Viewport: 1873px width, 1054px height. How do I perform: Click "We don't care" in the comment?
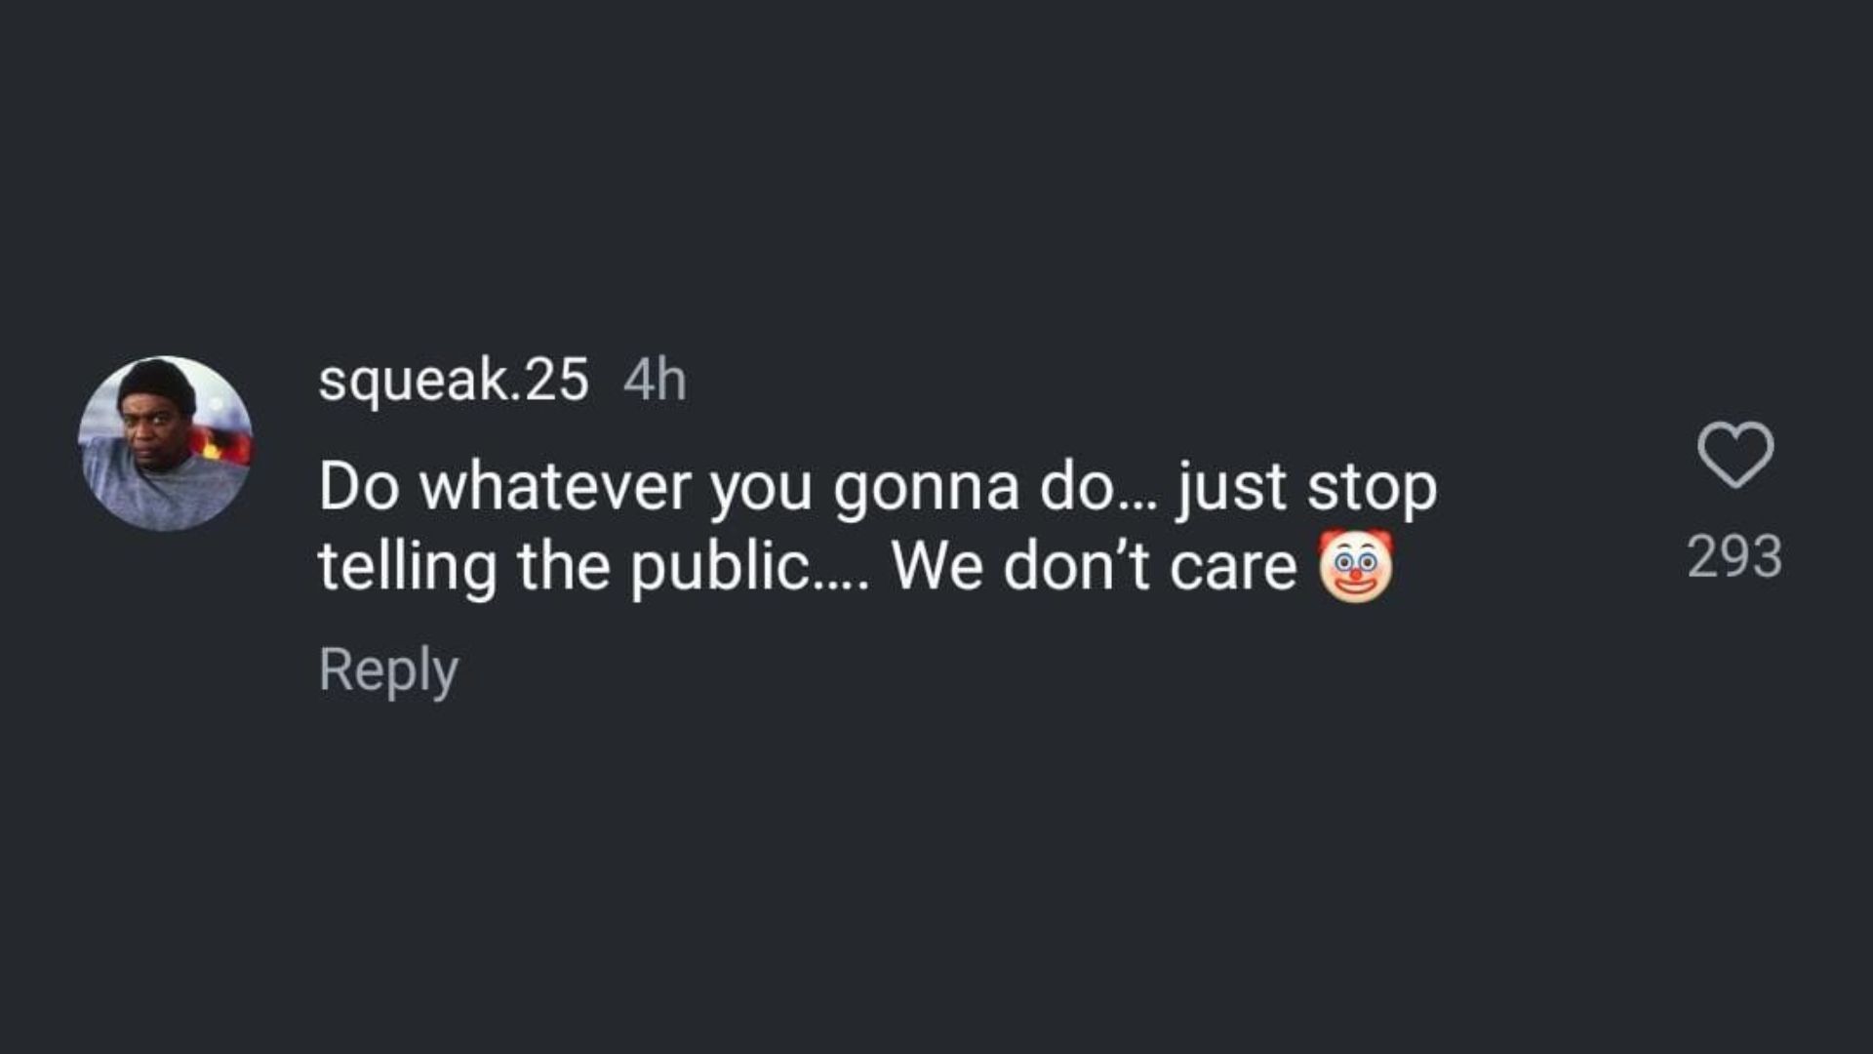[1094, 566]
